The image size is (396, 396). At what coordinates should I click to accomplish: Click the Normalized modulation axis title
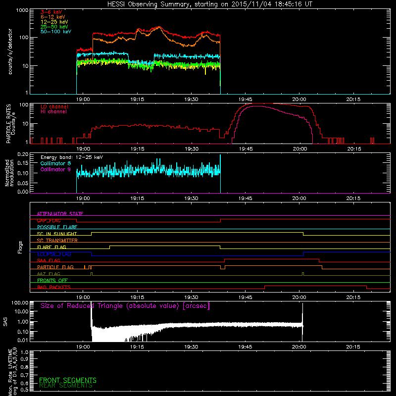(9, 173)
